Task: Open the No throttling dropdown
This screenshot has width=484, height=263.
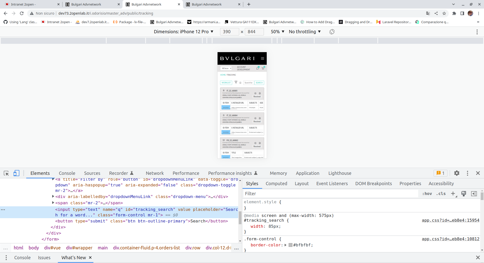Action: coord(305,32)
